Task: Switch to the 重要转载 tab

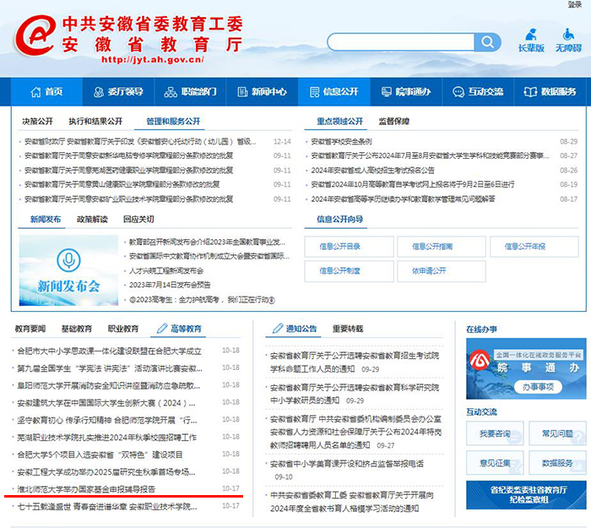Action: (x=347, y=329)
